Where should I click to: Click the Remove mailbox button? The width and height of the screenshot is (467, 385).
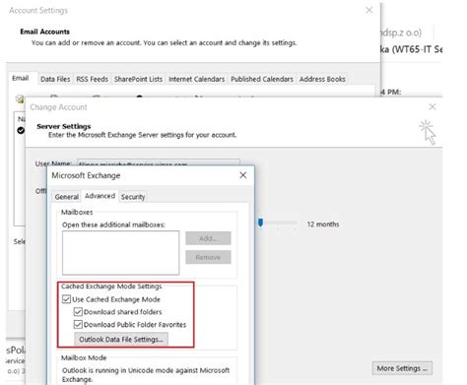(x=208, y=257)
